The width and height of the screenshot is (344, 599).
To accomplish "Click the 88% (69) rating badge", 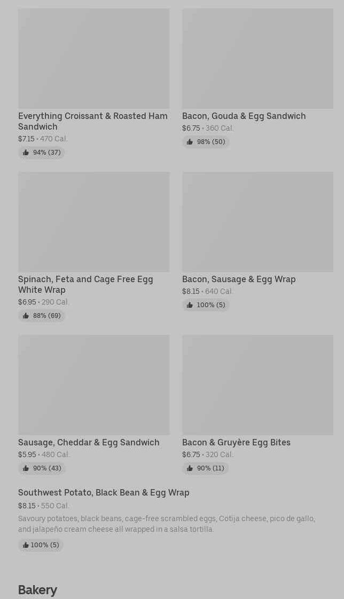I will click(42, 316).
